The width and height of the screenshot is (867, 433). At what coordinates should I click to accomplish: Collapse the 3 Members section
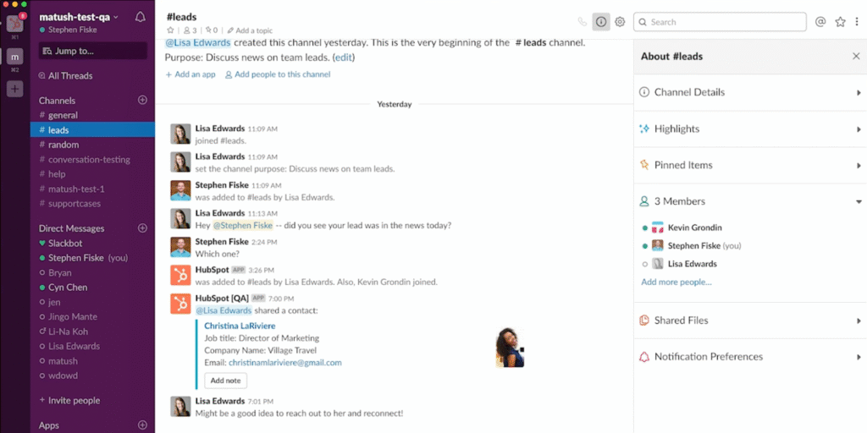(750, 201)
